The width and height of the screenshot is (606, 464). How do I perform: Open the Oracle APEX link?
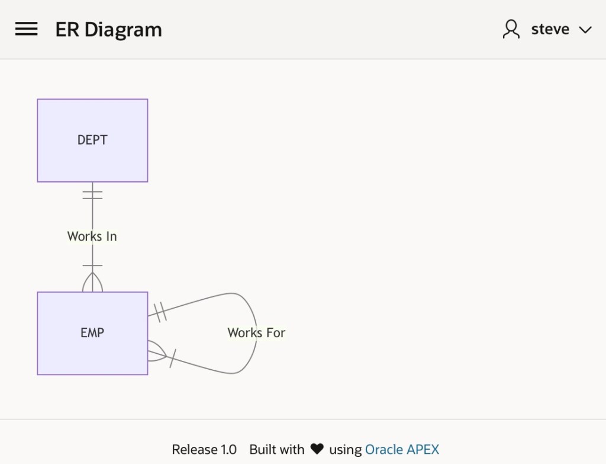tap(402, 449)
